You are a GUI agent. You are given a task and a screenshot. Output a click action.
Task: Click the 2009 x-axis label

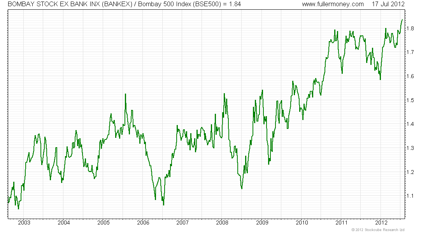[x=262, y=223]
